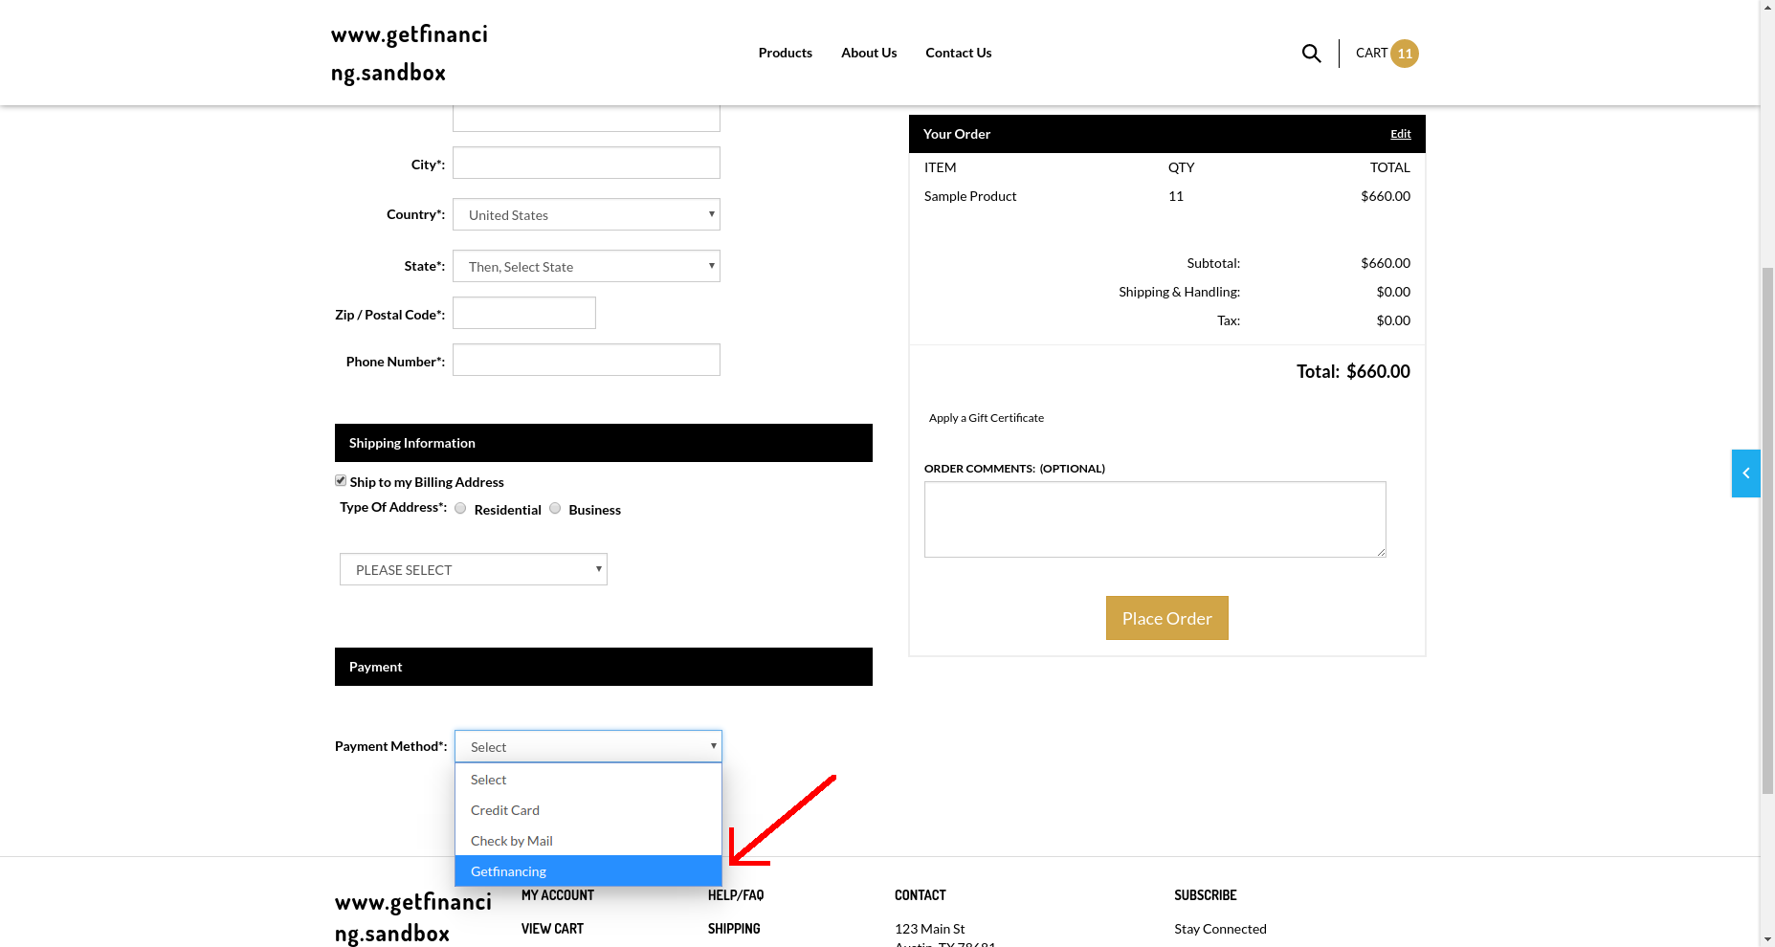
Task: Open the Products menu
Action: (x=786, y=53)
